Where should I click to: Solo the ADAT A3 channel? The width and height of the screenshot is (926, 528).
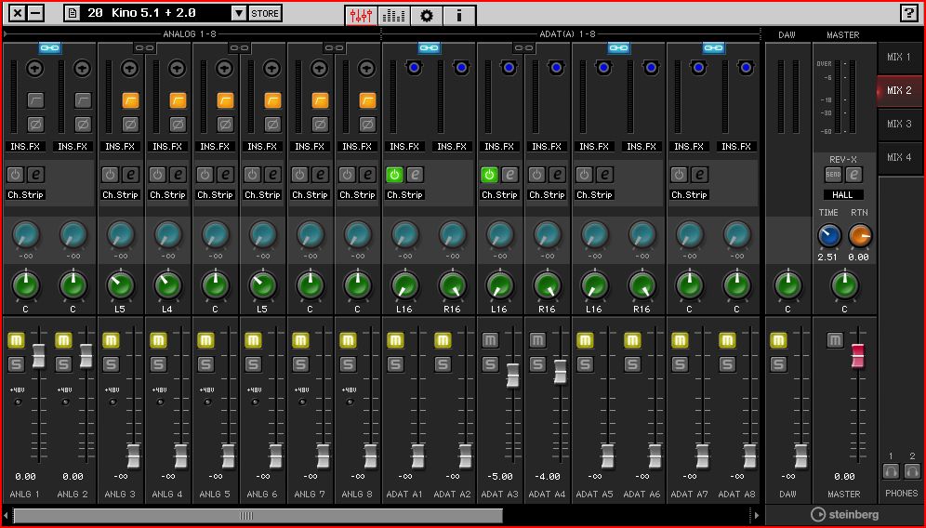(x=490, y=363)
